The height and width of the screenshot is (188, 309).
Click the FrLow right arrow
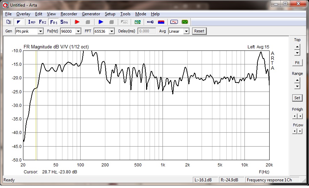pyautogui.click(x=300, y=131)
